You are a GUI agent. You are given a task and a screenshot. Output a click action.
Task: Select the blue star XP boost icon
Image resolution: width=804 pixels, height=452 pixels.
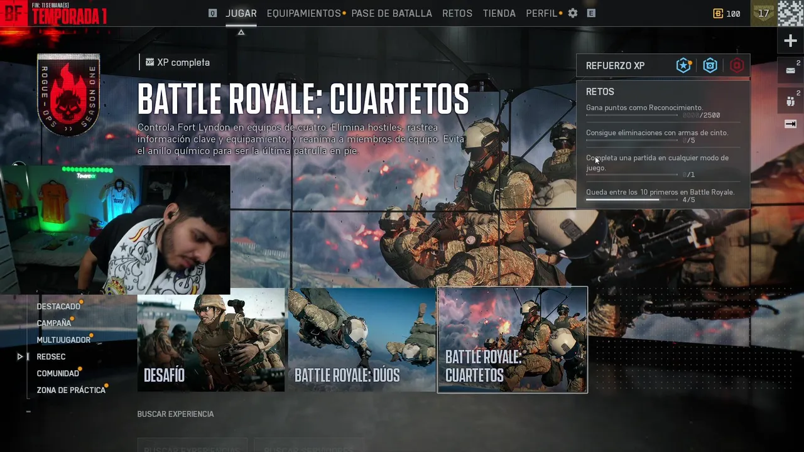(683, 65)
